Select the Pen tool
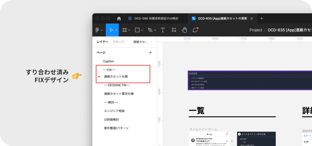 (x=150, y=30)
